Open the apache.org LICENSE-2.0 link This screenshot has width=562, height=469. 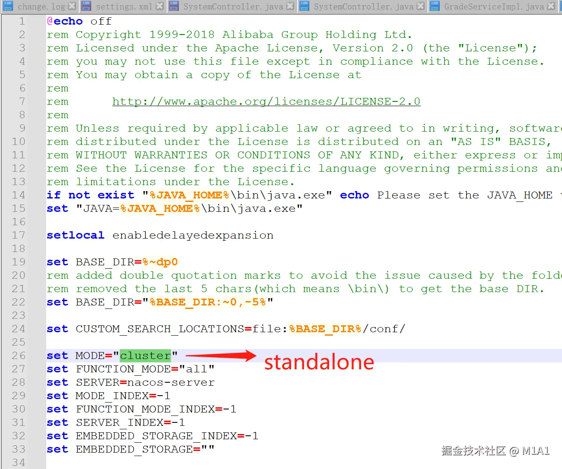(x=266, y=101)
